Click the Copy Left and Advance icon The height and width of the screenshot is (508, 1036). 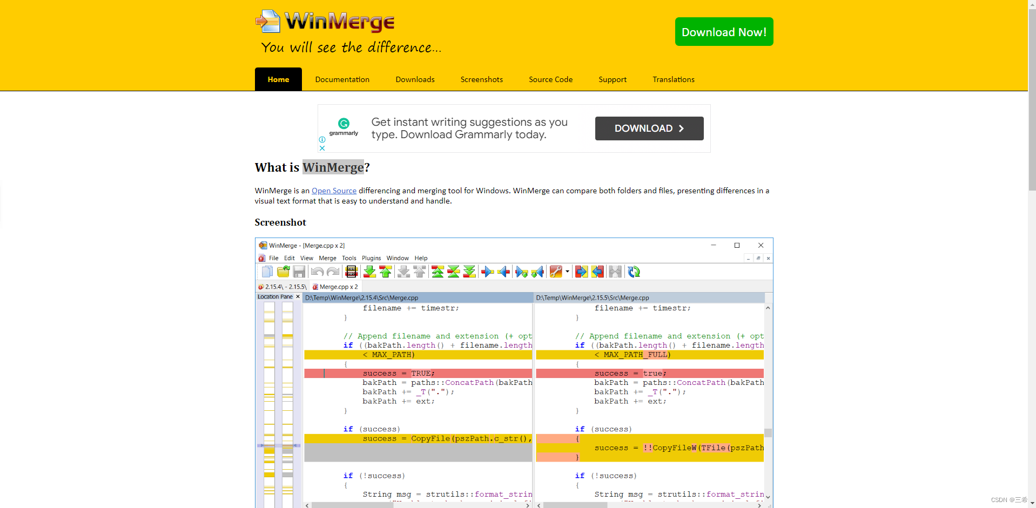[537, 272]
